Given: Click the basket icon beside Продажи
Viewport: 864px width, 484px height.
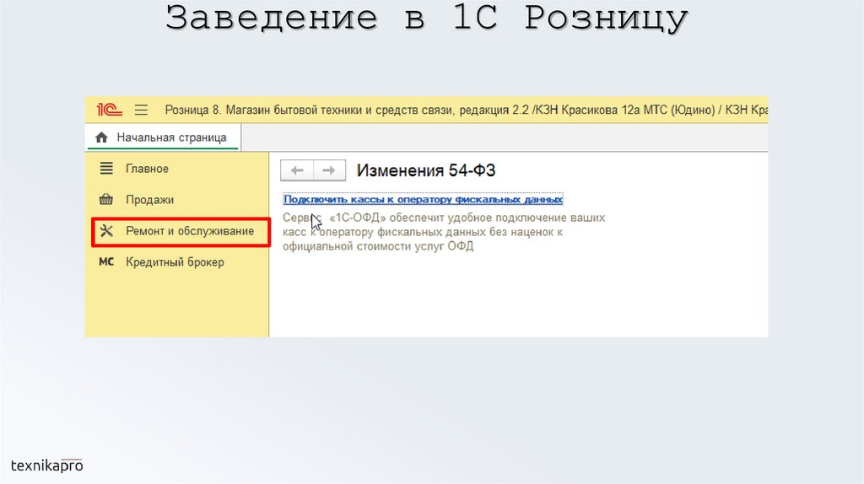Looking at the screenshot, I should 106,199.
